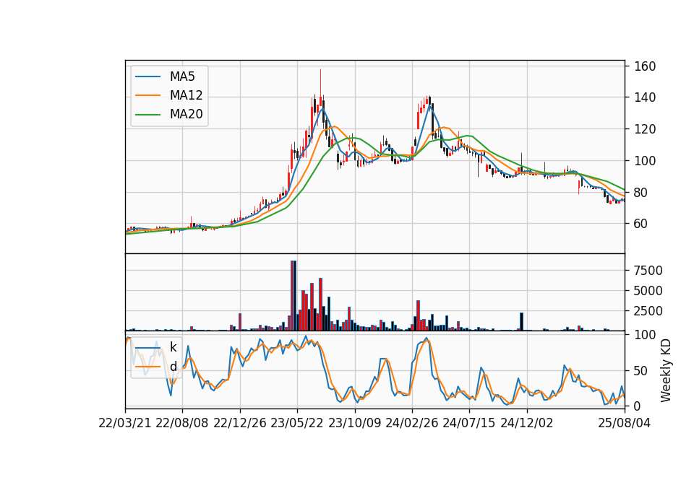Image resolution: width=694 pixels, height=498 pixels.
Task: Click the isolated volume bar near 24/12/02
Action: click(x=521, y=322)
